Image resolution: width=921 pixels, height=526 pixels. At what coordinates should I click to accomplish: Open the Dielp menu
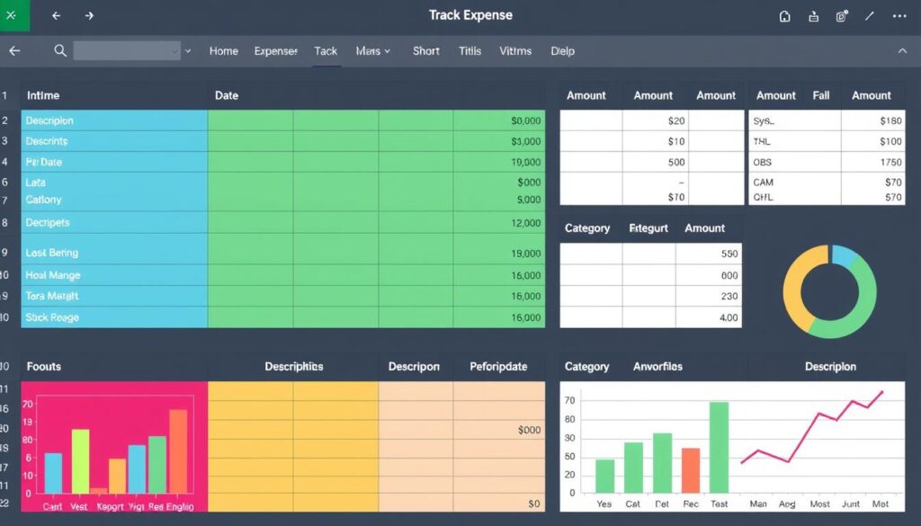coord(562,51)
